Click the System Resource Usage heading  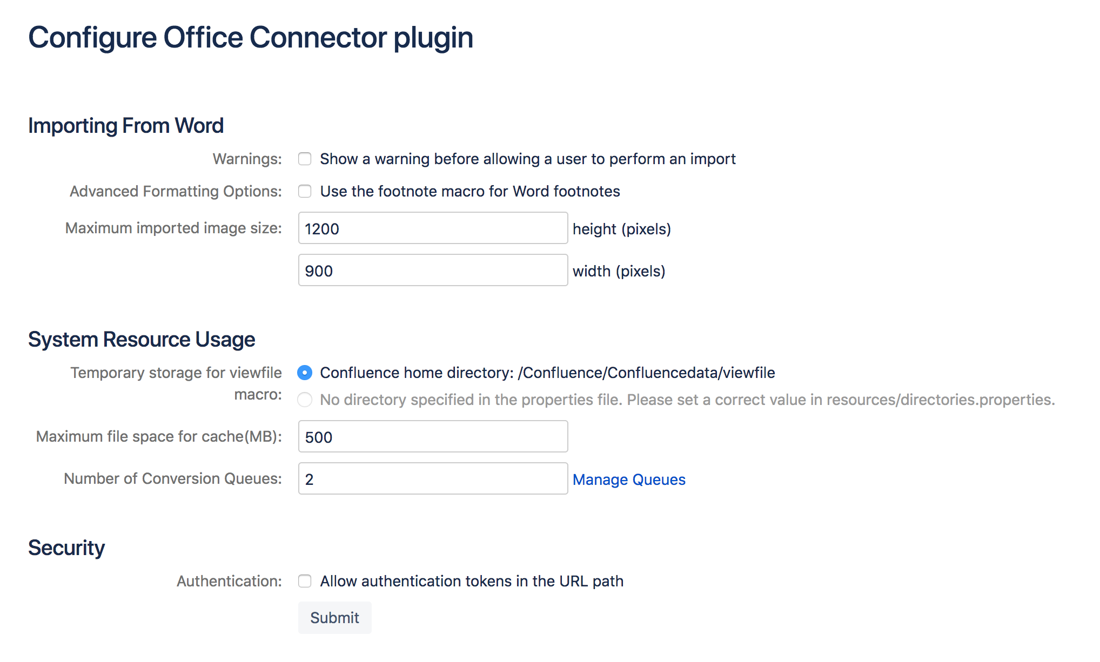(142, 340)
